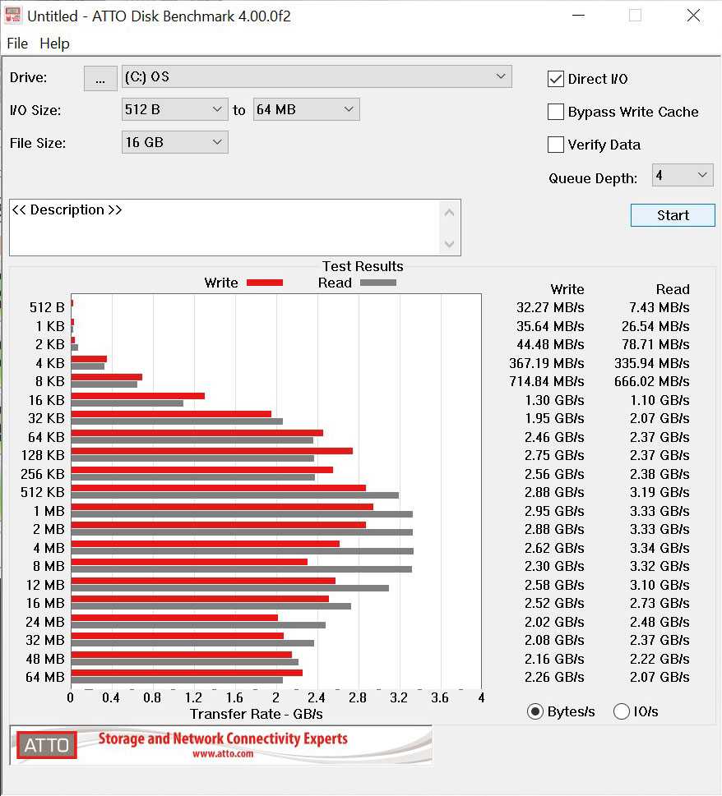
Task: Click the ATTO Disk Benchmark title bar icon
Action: 14,16
